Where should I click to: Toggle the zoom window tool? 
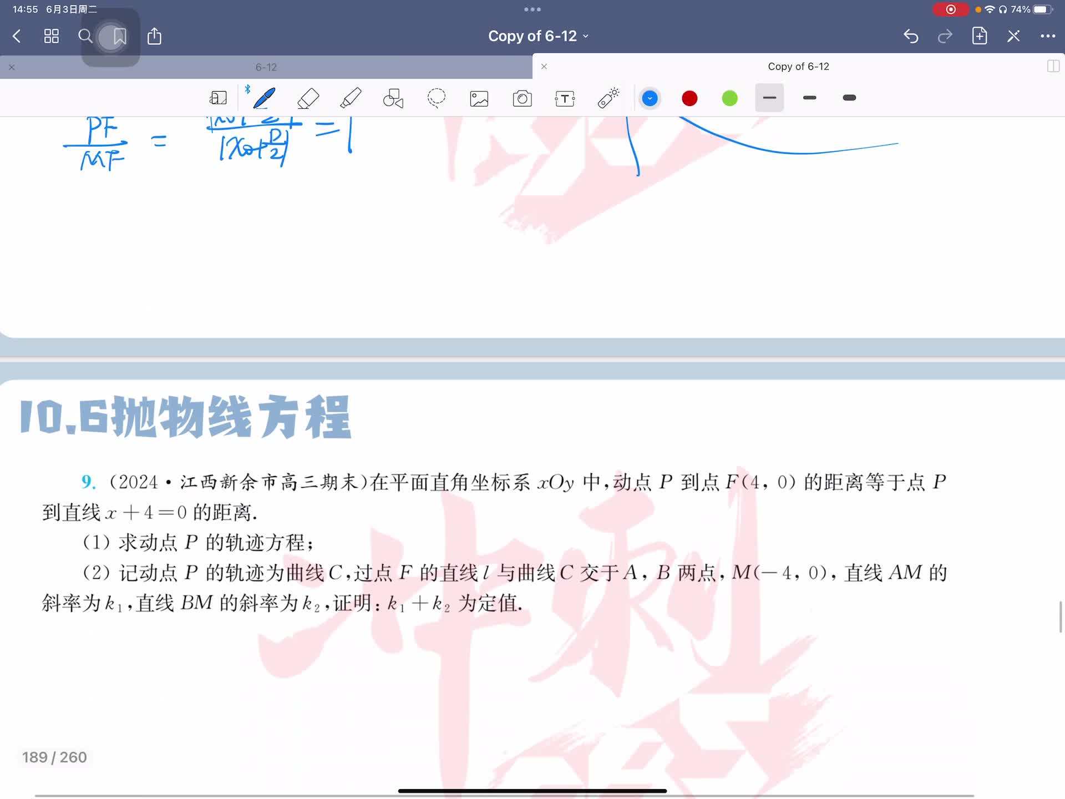[218, 98]
